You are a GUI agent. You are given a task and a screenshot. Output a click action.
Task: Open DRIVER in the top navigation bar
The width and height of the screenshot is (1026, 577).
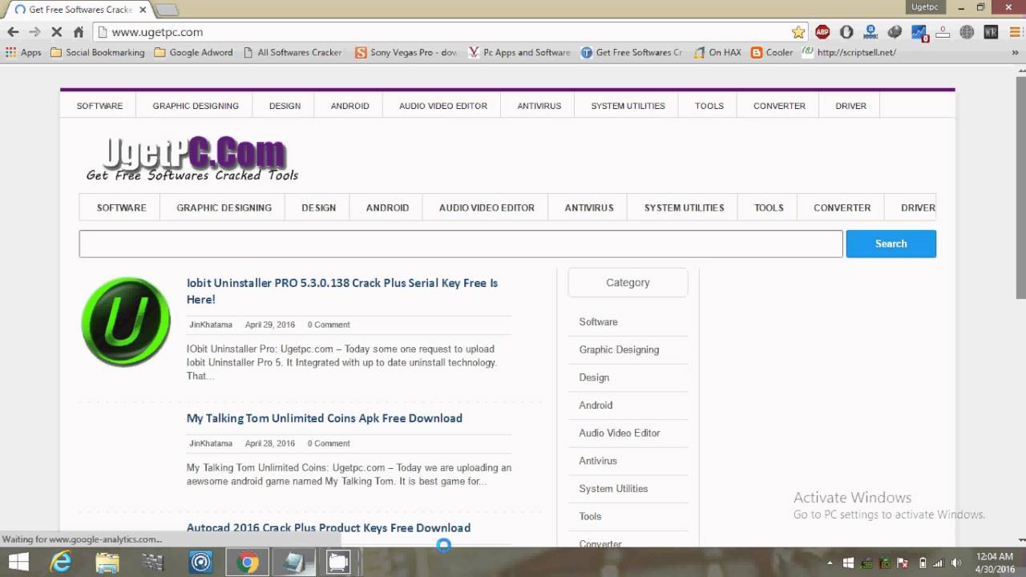(x=850, y=106)
